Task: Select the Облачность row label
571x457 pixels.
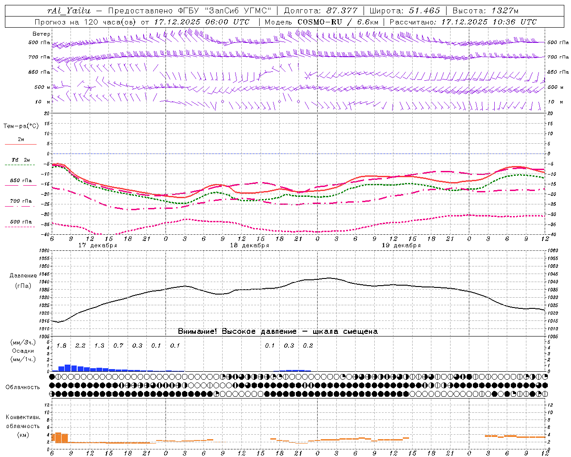Action: (x=23, y=387)
